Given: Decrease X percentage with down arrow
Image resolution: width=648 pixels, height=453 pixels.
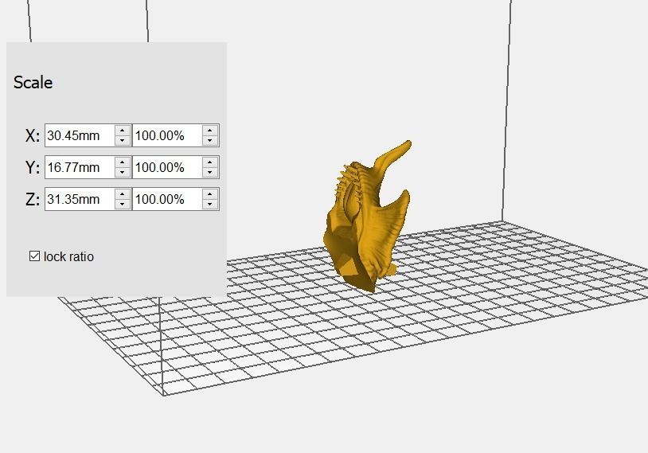Looking at the screenshot, I should coord(210,141).
